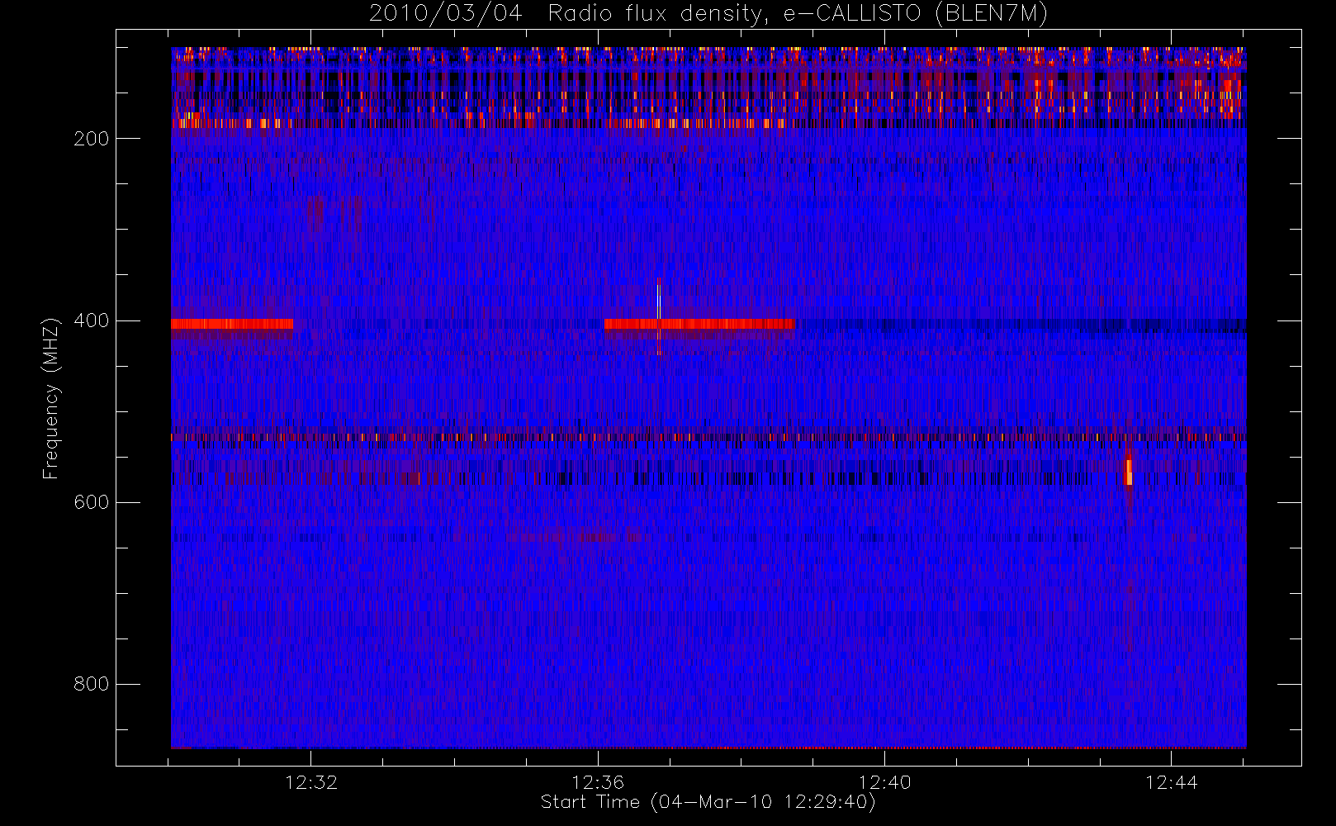The height and width of the screenshot is (826, 1336).
Task: Click the first red band at 400 MHz
Action: 232,324
